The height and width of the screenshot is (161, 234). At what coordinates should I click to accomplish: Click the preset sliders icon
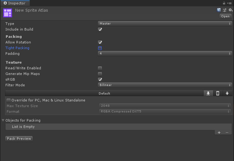(225, 10)
